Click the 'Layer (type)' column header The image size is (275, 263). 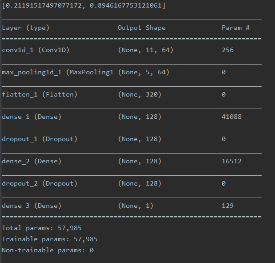[x=26, y=28]
